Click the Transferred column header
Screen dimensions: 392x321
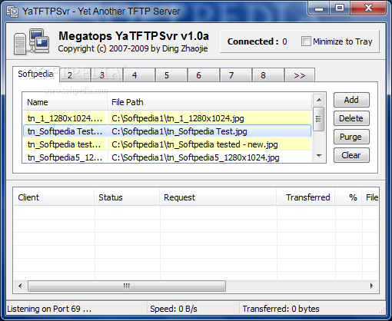[x=306, y=197]
